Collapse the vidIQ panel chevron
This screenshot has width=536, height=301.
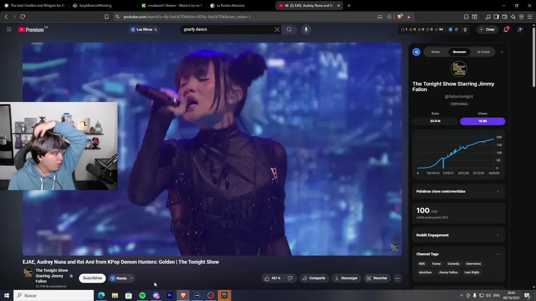502,52
